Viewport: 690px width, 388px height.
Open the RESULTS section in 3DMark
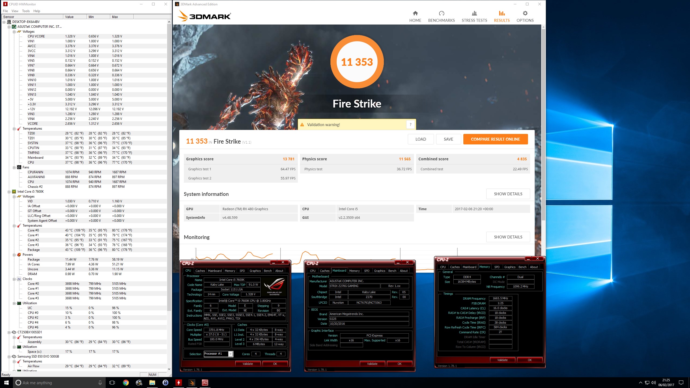[x=502, y=16]
